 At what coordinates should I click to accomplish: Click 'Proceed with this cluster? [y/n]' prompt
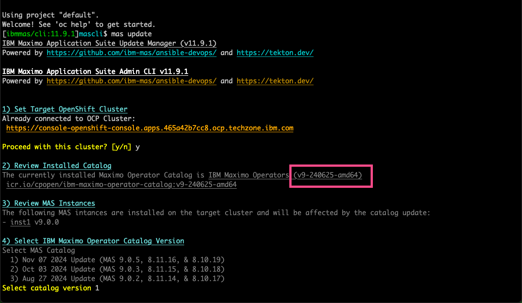tap(67, 147)
